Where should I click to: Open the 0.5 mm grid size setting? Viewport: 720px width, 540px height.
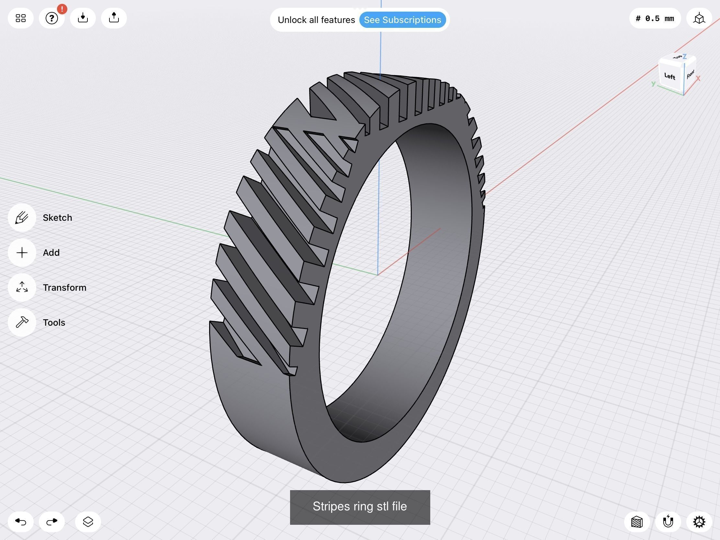pyautogui.click(x=655, y=18)
